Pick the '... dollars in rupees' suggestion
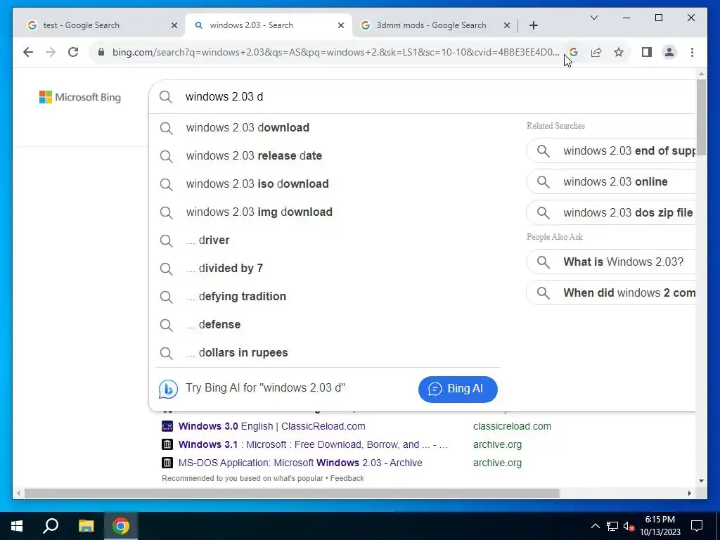This screenshot has width=720, height=540. click(328, 353)
